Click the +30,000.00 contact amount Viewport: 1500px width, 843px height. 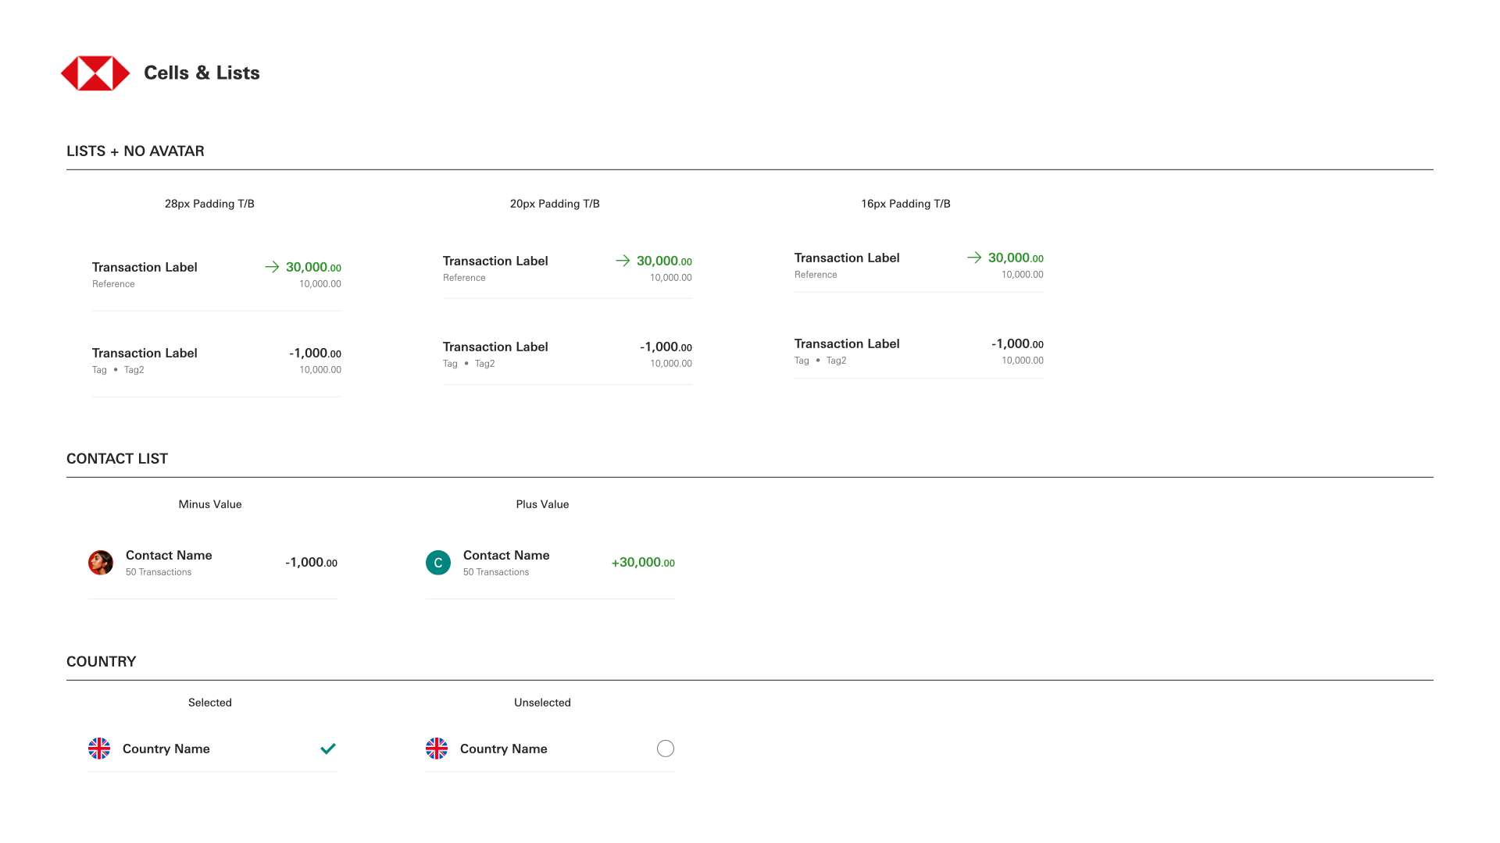[x=643, y=562]
